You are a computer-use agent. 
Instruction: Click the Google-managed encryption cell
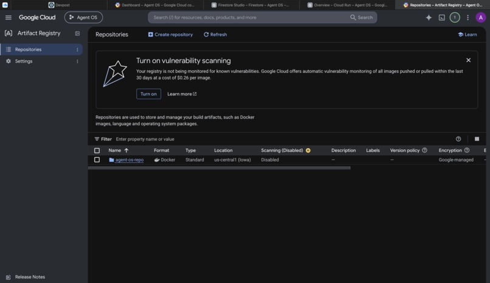click(456, 160)
